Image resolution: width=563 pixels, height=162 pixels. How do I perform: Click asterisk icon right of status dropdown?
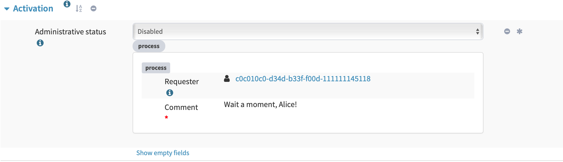[x=519, y=31]
